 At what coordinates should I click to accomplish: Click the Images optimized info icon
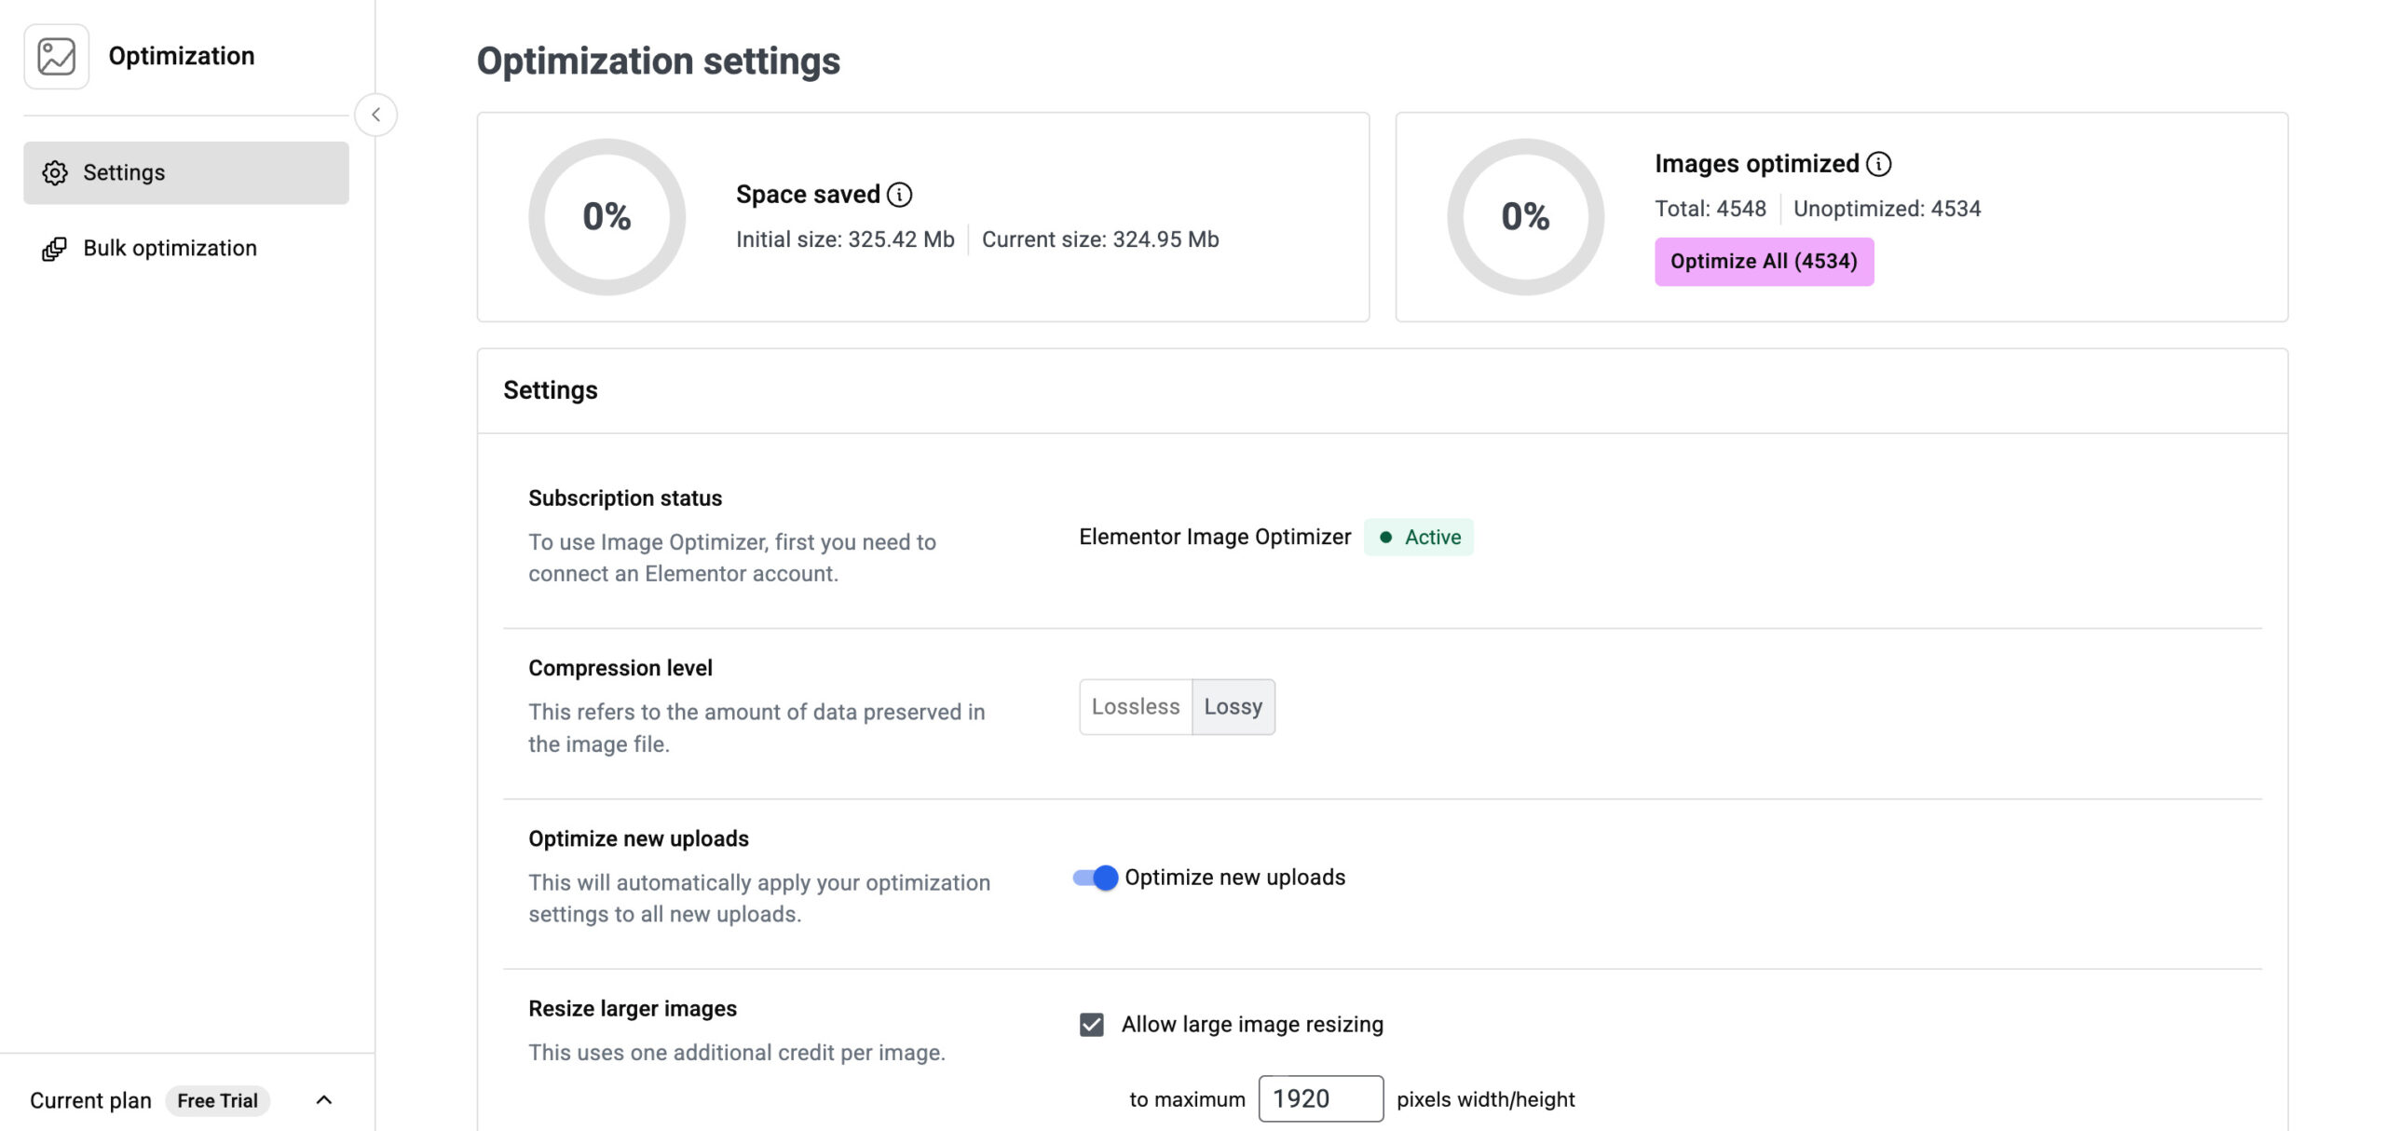pos(1878,164)
